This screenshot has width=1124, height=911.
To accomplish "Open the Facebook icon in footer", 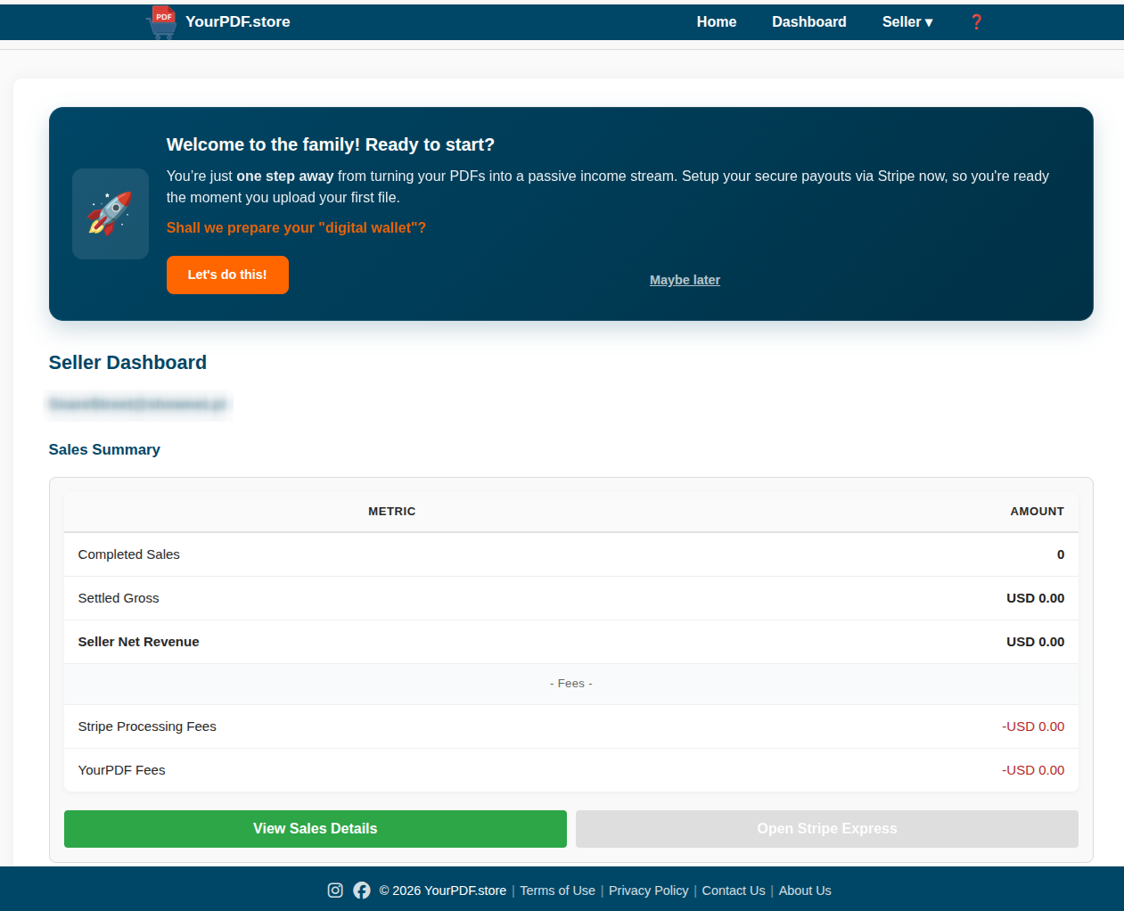I will pyautogui.click(x=362, y=890).
